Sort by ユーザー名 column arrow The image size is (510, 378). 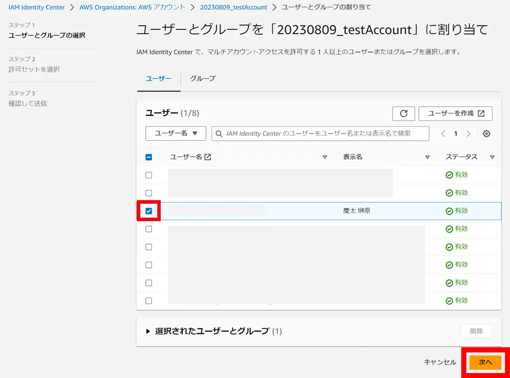click(324, 157)
